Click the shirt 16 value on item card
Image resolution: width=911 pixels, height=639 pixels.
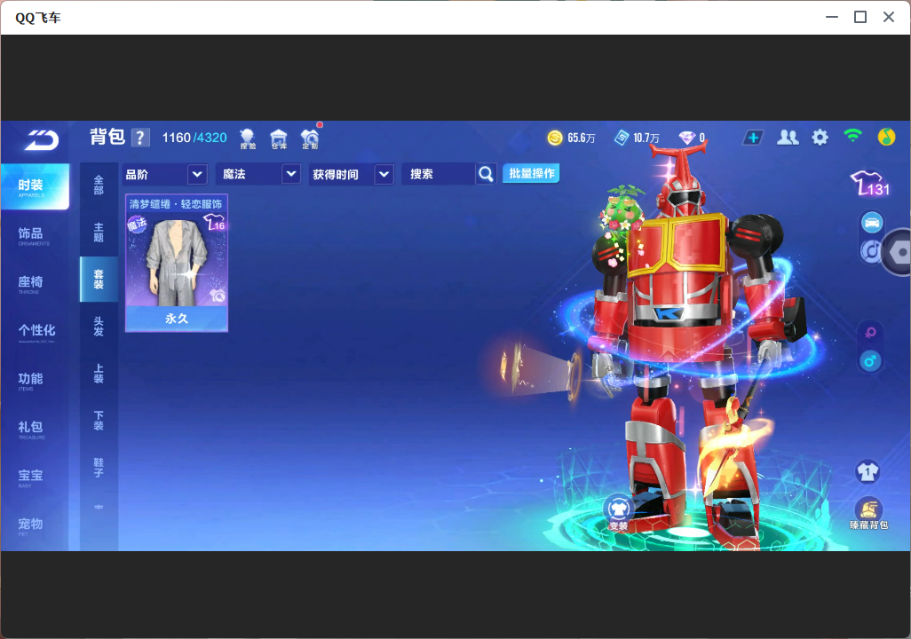pos(214,223)
